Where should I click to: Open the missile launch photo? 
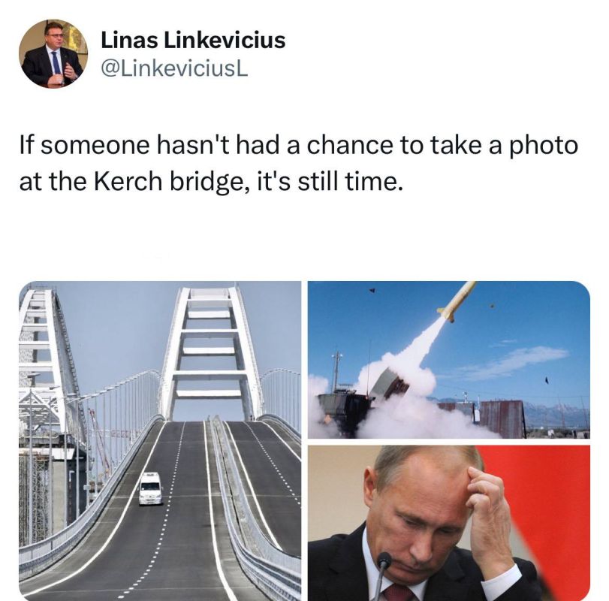(449, 360)
